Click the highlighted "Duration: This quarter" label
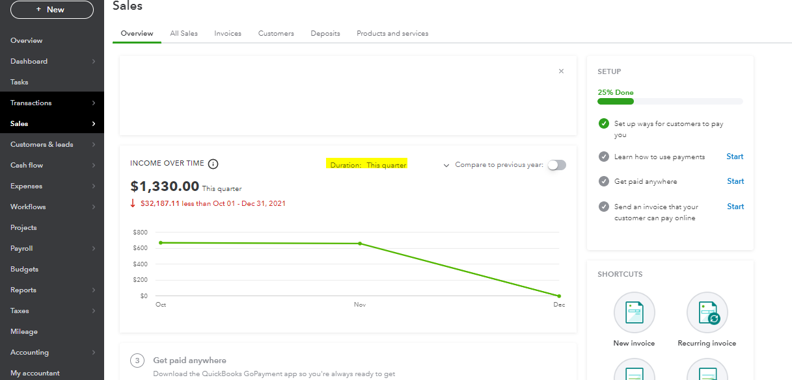The height and width of the screenshot is (380, 792). point(367,164)
